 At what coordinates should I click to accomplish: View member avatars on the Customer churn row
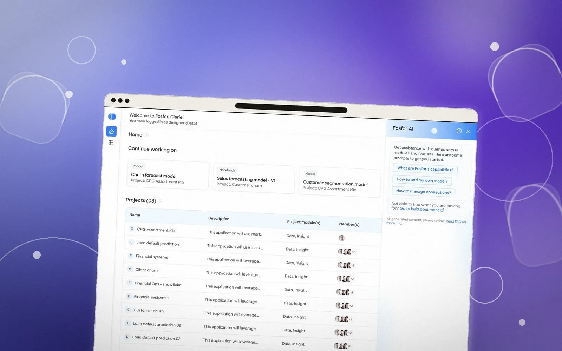coord(343,319)
